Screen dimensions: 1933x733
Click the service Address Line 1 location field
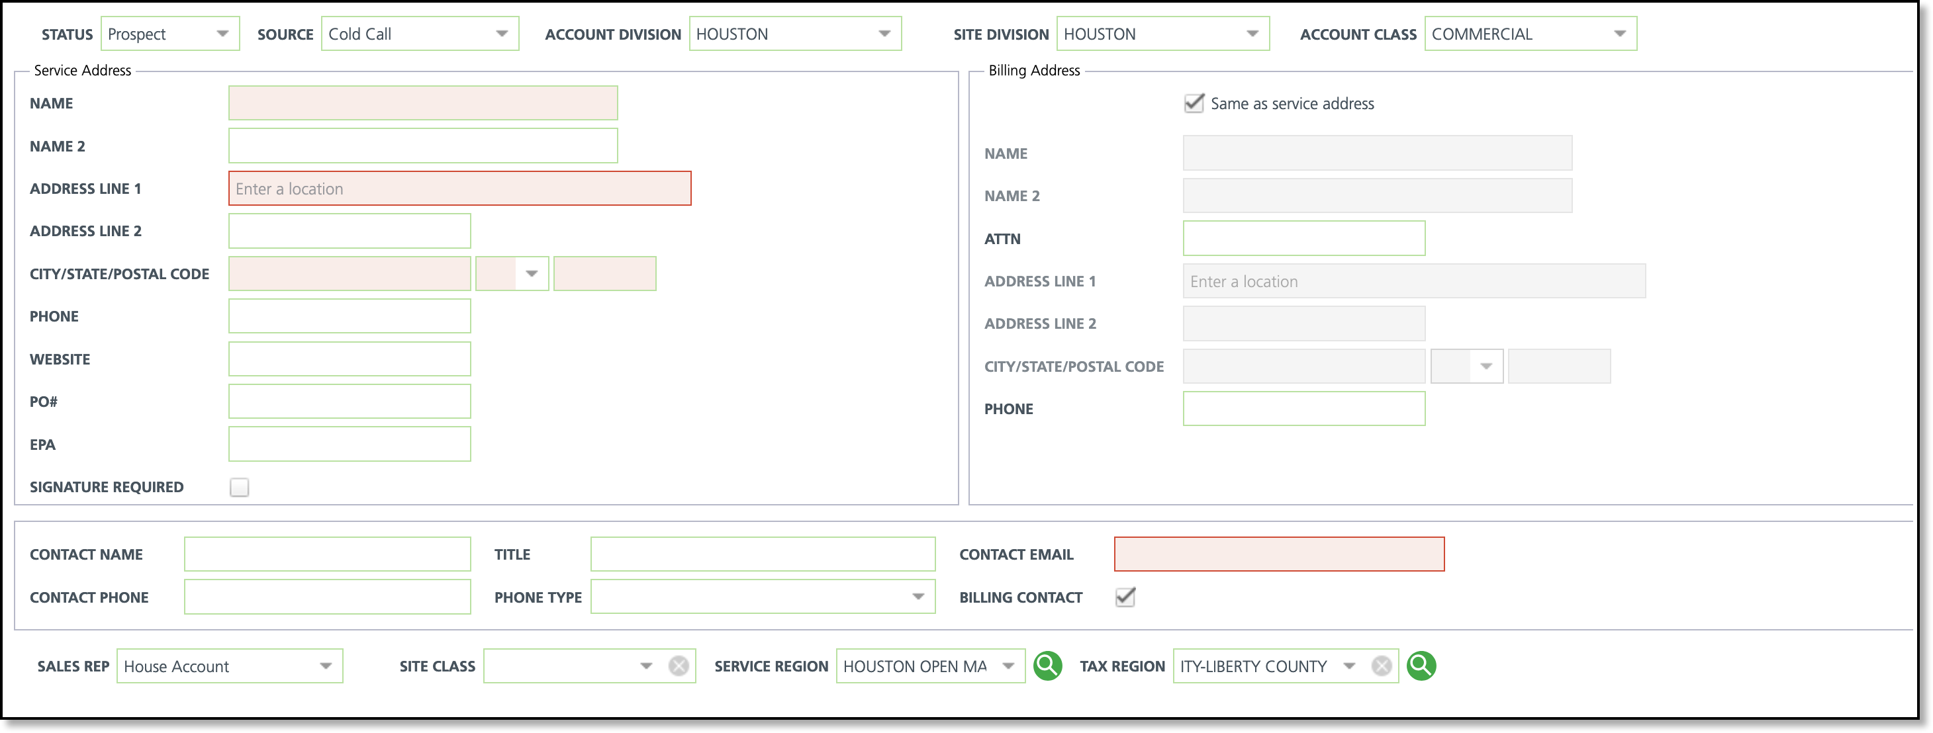click(459, 189)
